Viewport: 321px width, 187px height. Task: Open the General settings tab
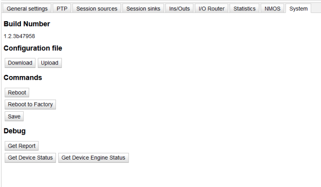click(x=27, y=9)
